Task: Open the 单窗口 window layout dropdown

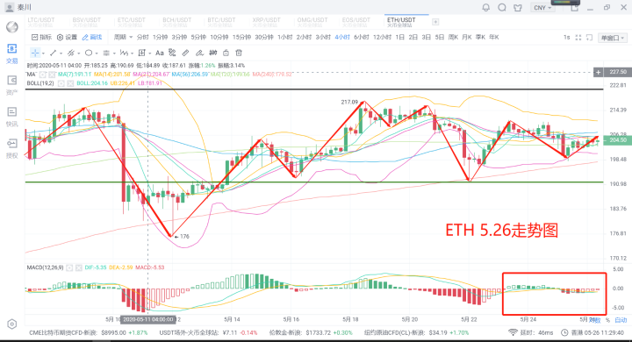Action: click(613, 38)
